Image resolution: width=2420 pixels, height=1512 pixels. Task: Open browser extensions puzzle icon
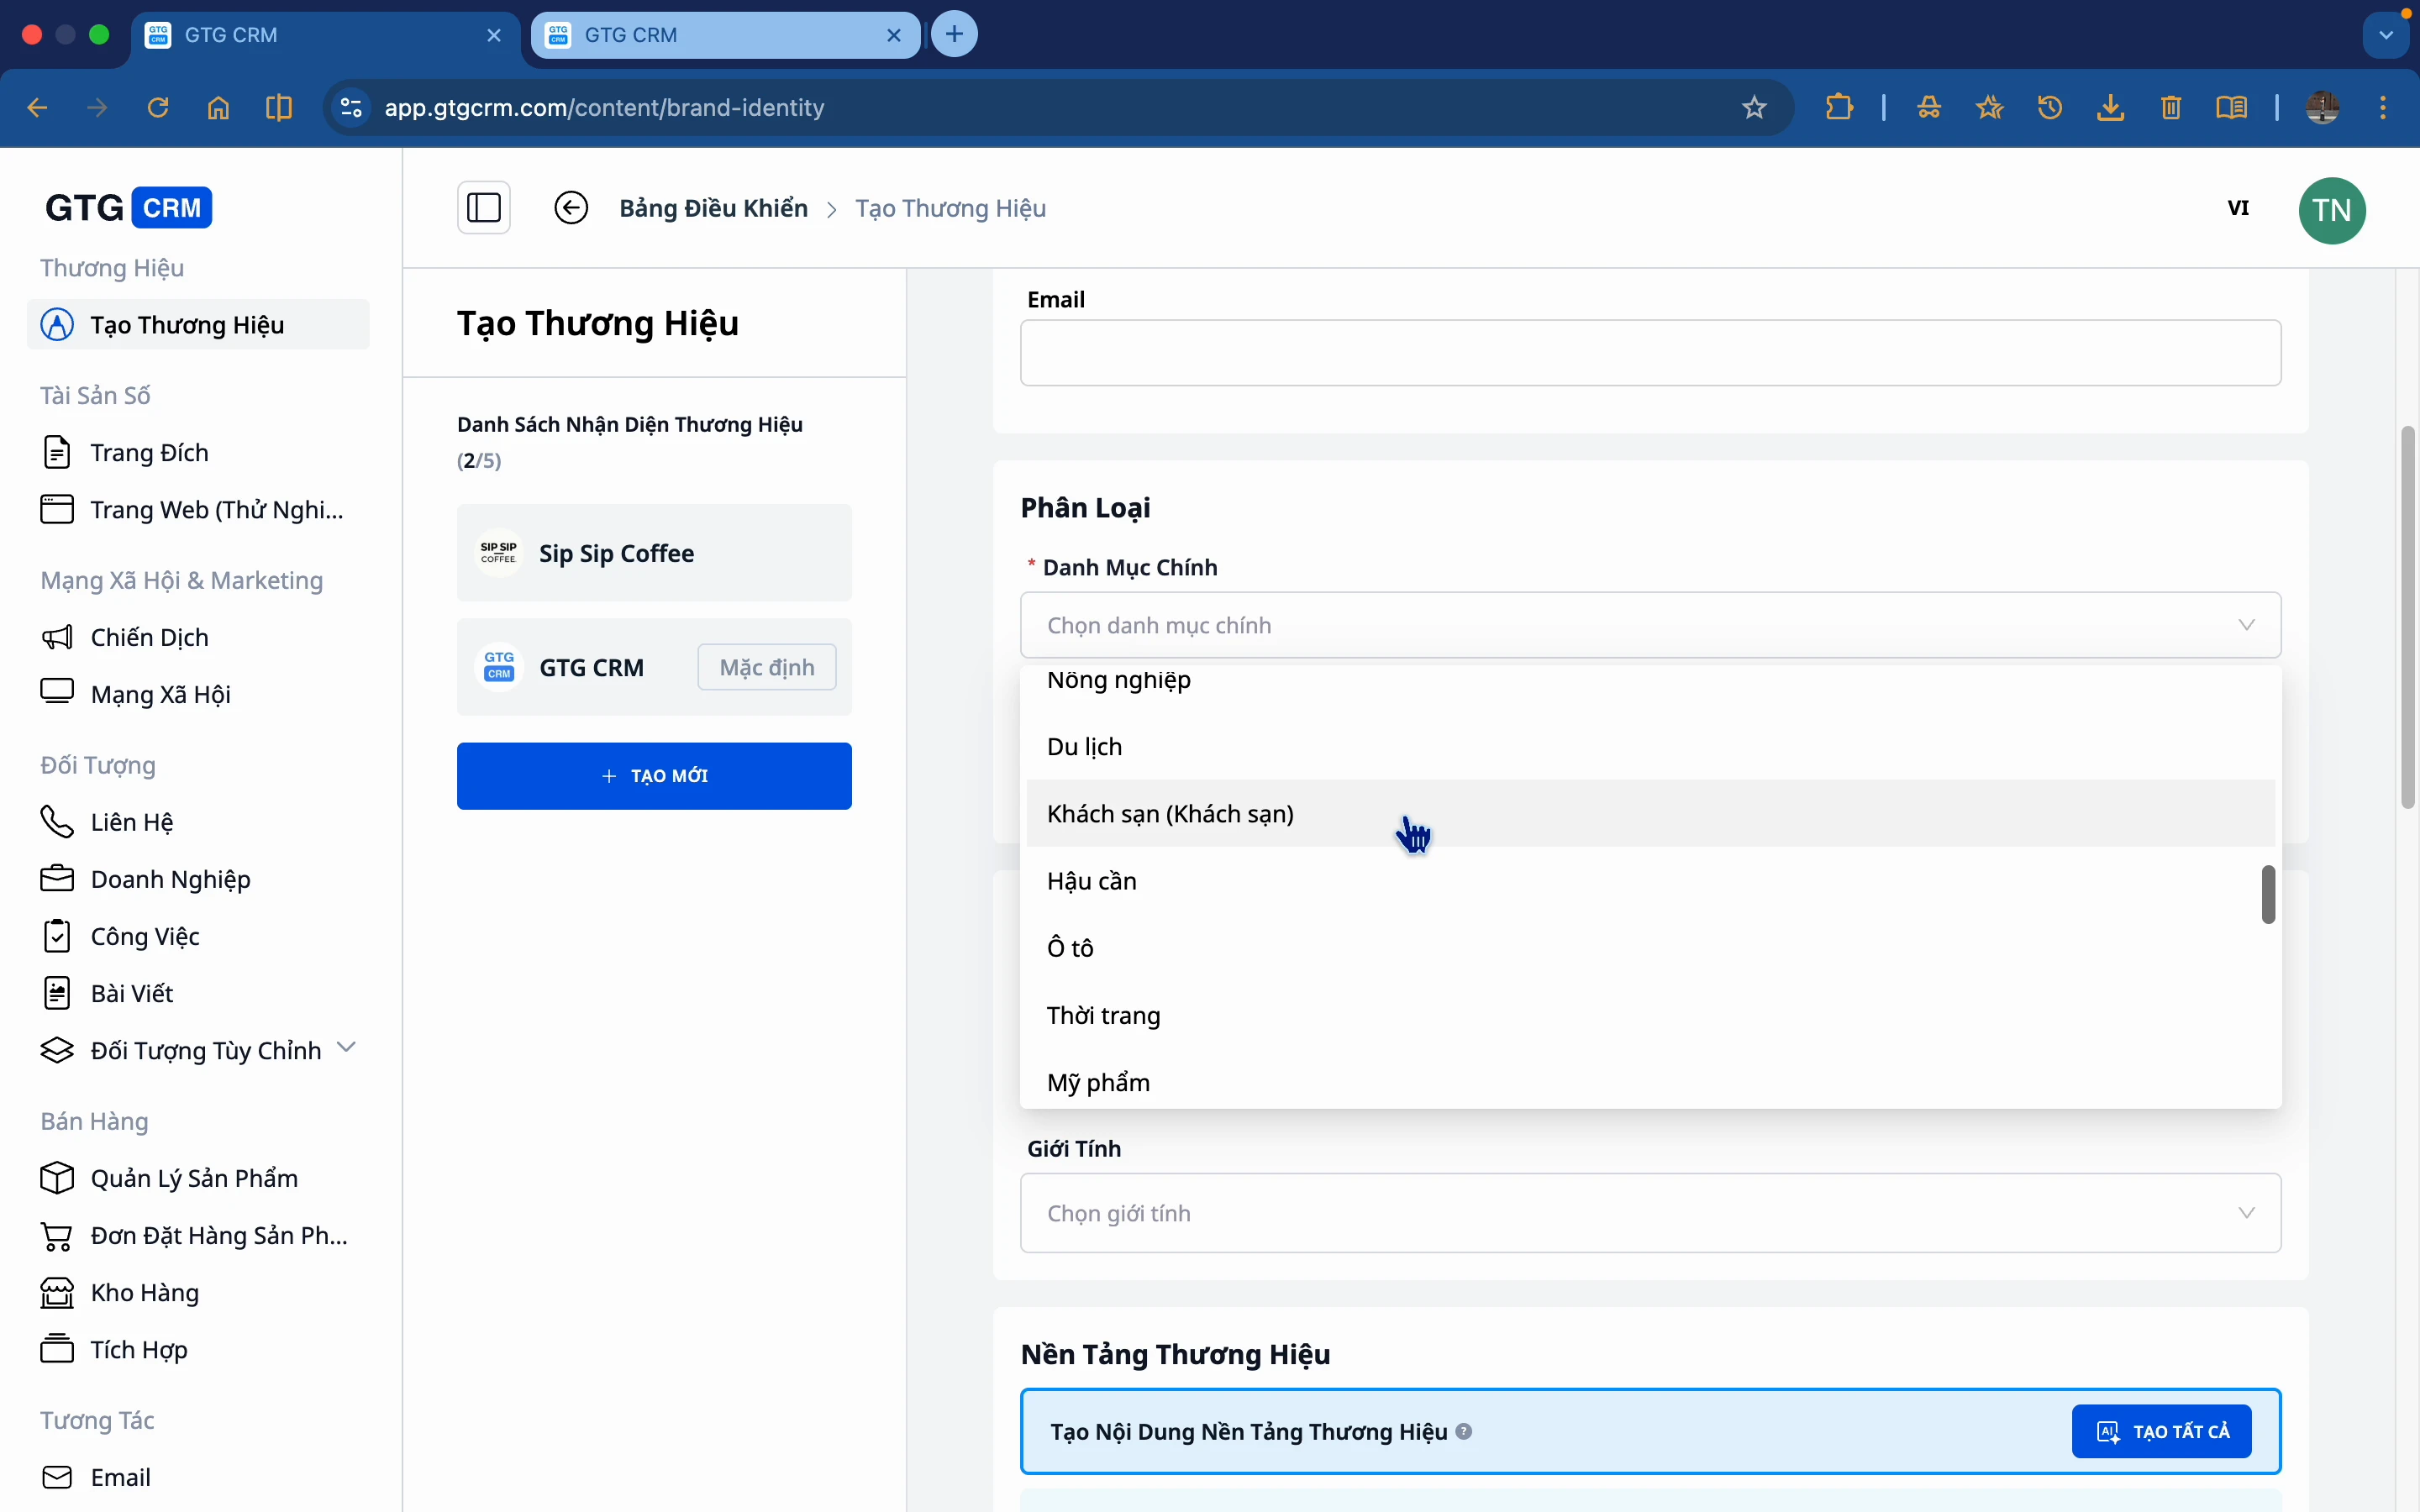pyautogui.click(x=1838, y=107)
